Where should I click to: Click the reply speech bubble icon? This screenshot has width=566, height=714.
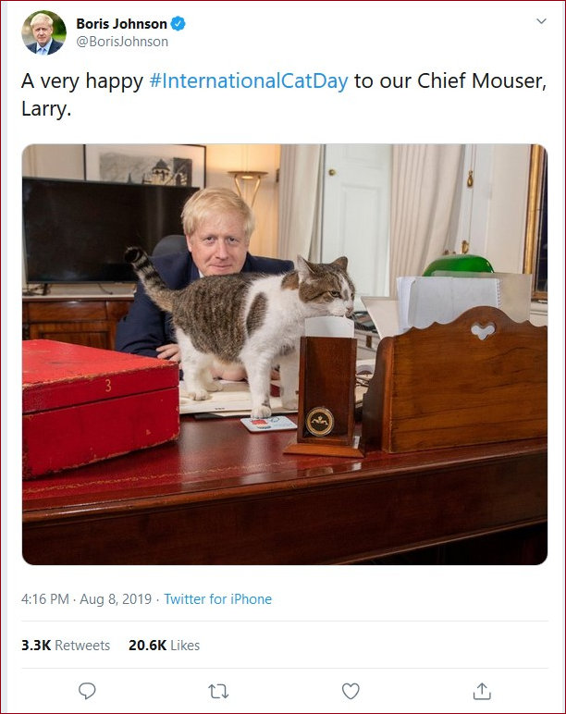tap(87, 691)
